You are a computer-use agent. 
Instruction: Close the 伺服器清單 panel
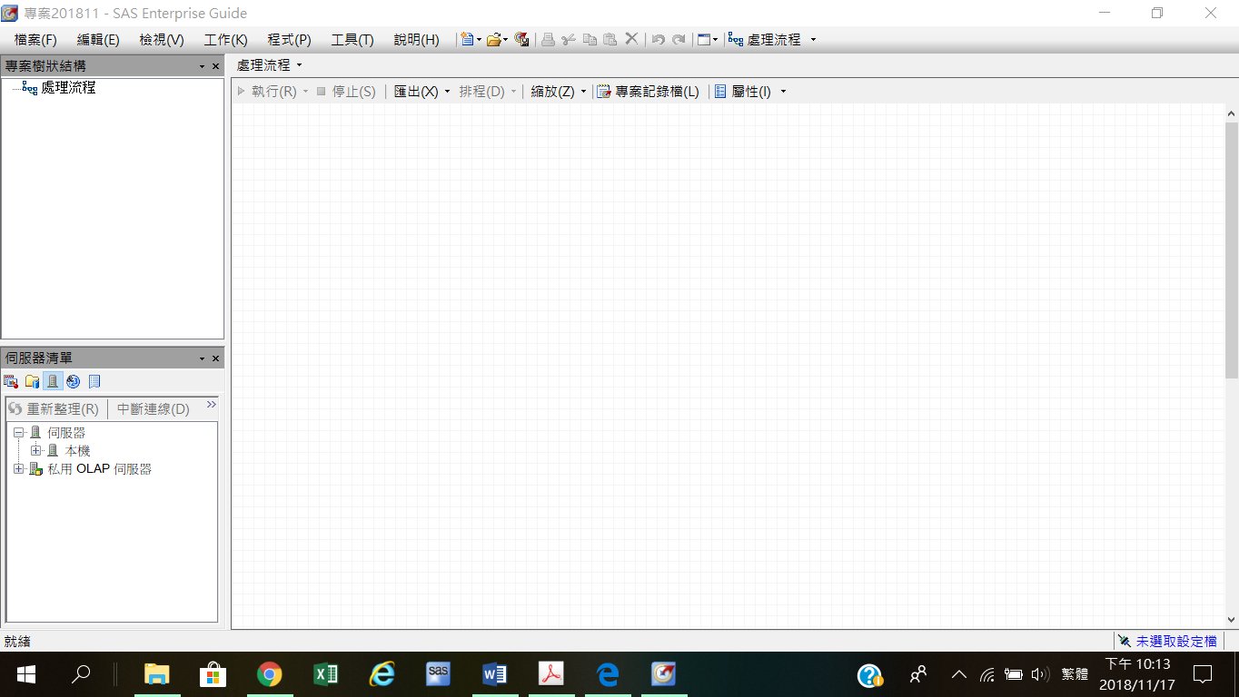point(215,358)
